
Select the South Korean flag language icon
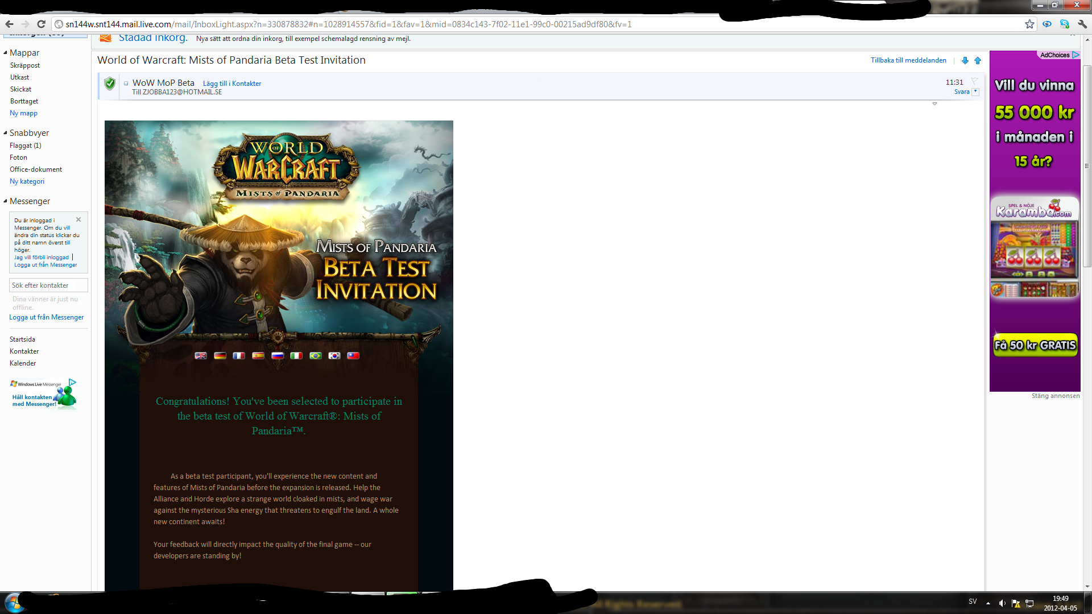pos(334,356)
